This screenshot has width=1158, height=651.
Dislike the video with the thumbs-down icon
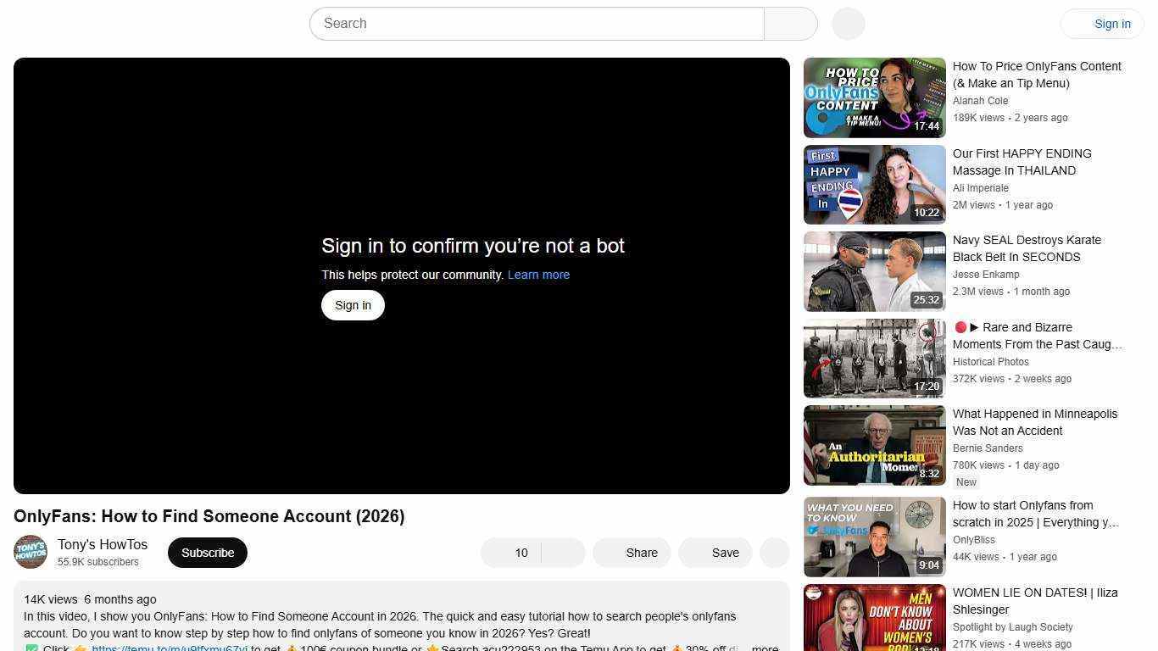click(564, 552)
